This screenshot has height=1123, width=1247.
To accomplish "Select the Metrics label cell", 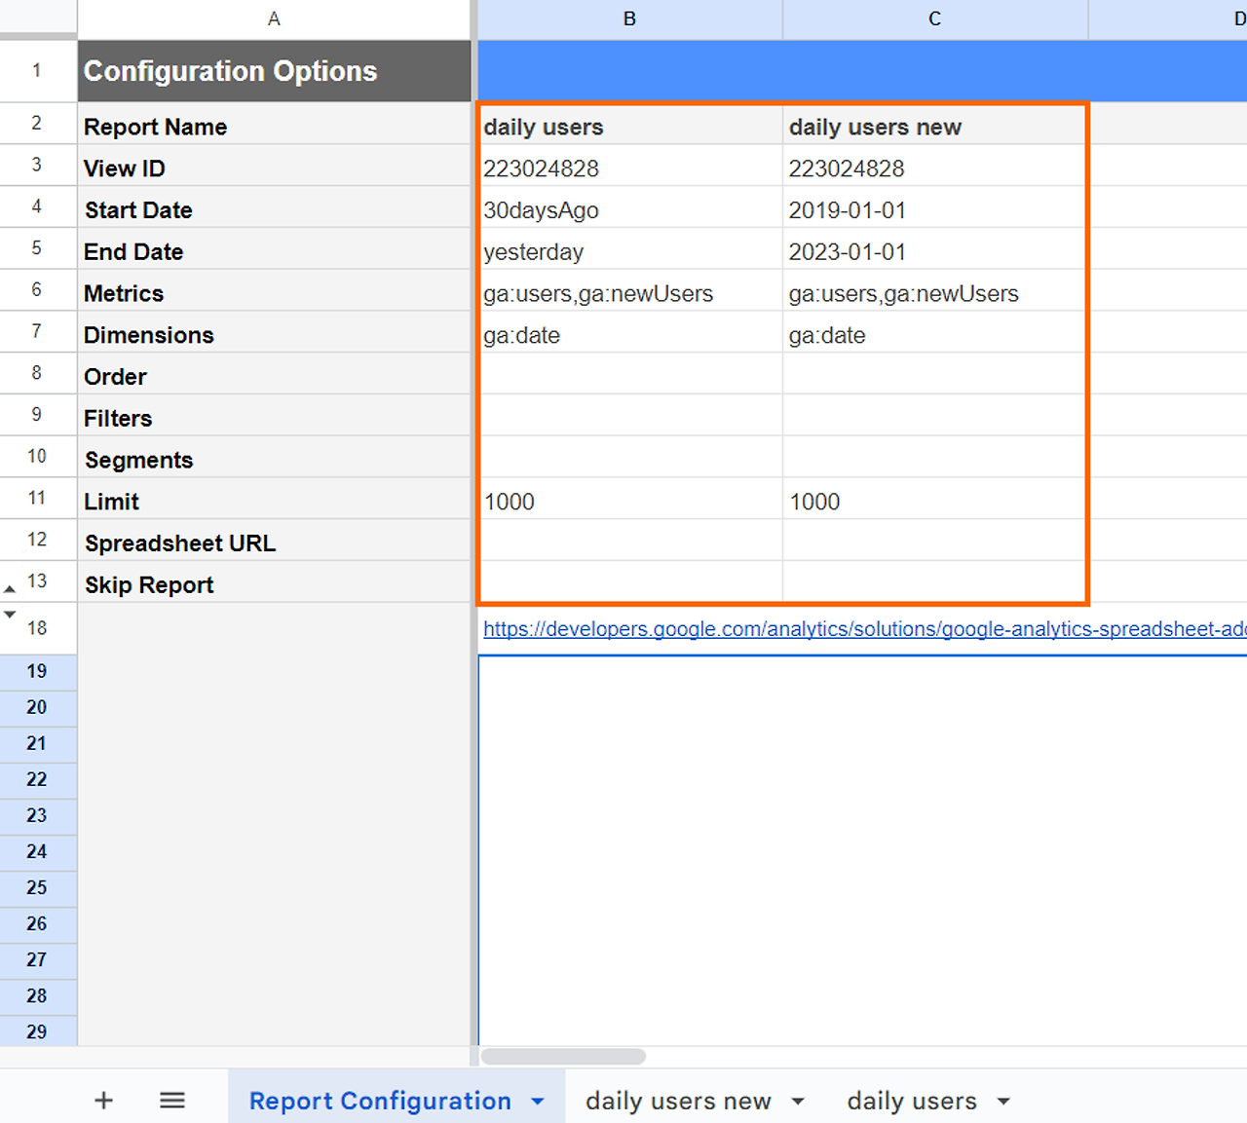I will [274, 290].
